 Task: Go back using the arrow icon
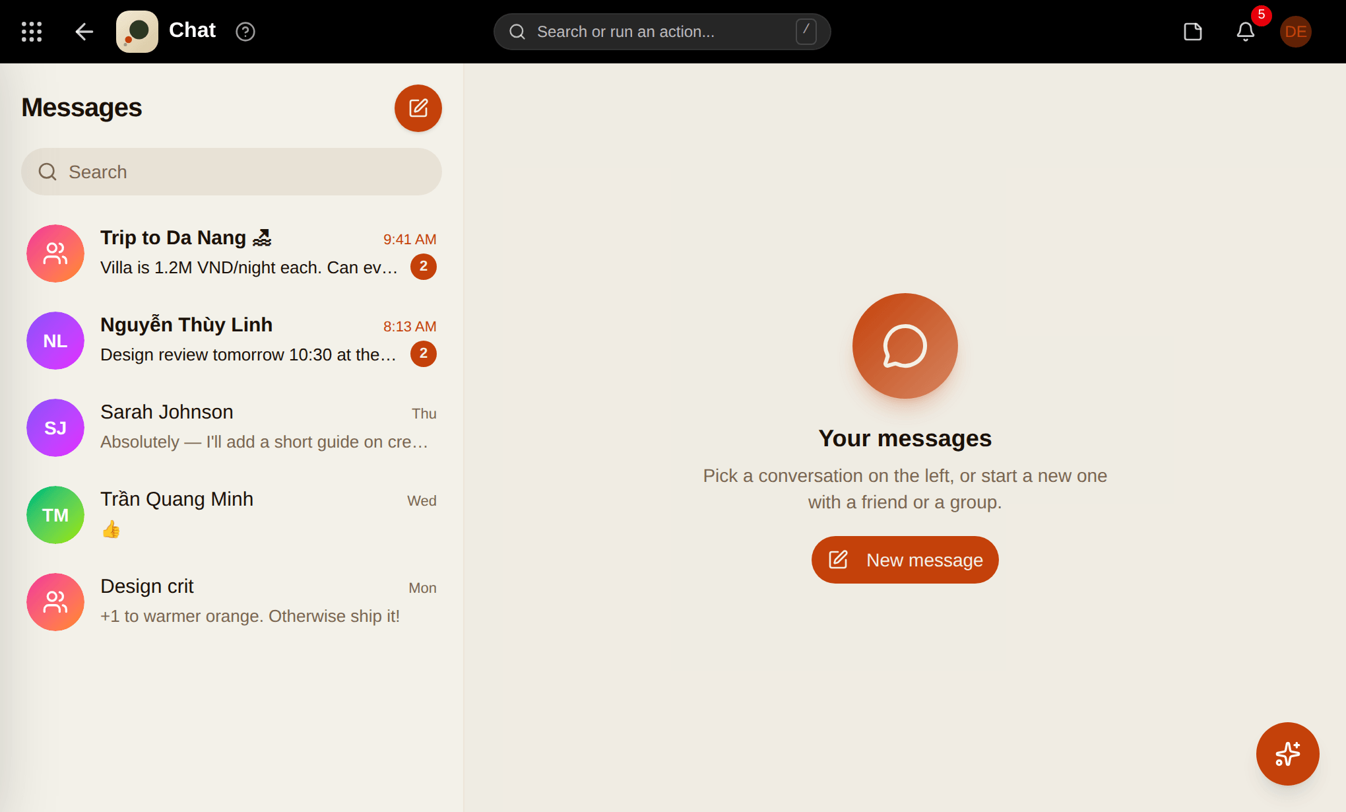click(x=84, y=32)
